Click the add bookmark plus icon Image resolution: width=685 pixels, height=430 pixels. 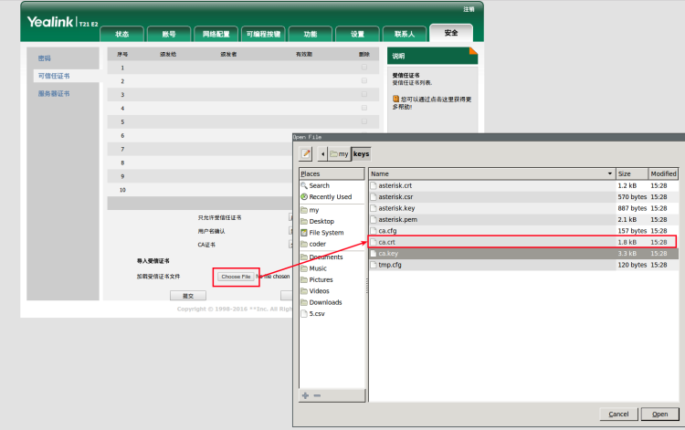[x=305, y=395]
